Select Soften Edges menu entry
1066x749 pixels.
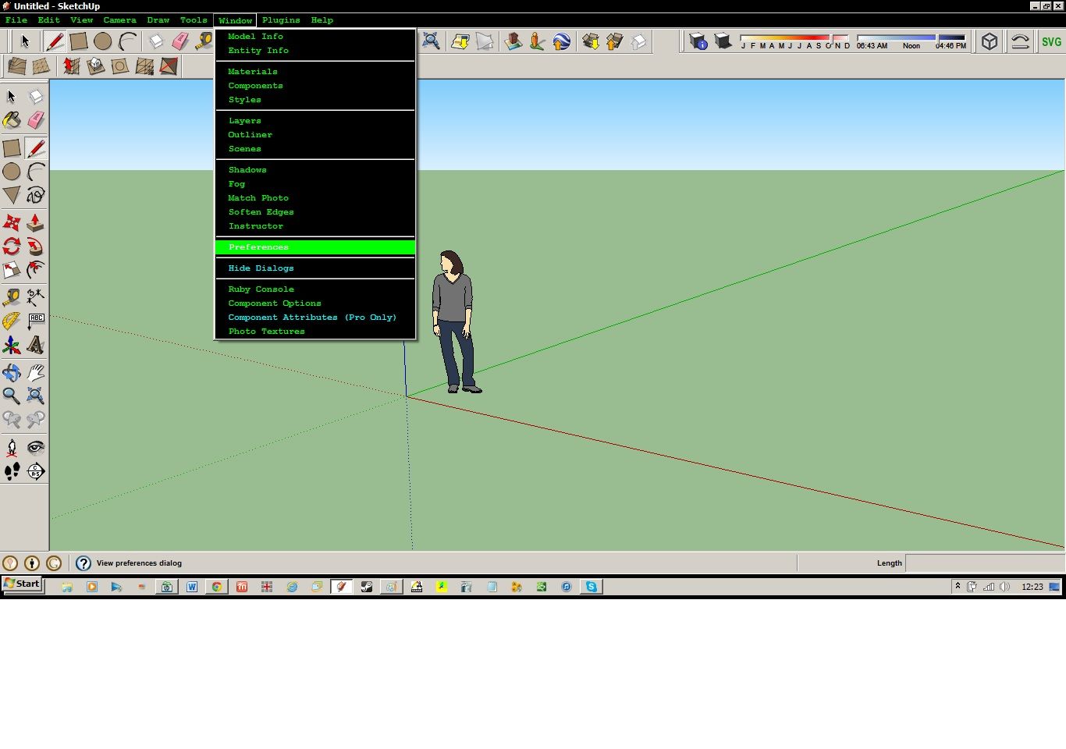[315, 212]
